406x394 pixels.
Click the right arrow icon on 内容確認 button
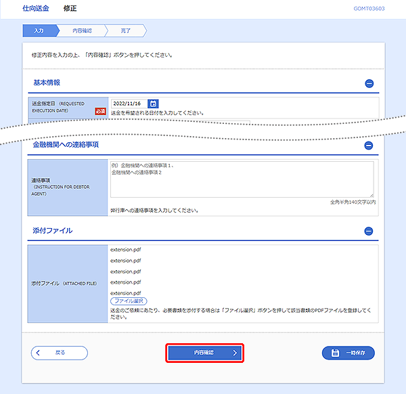(x=235, y=353)
